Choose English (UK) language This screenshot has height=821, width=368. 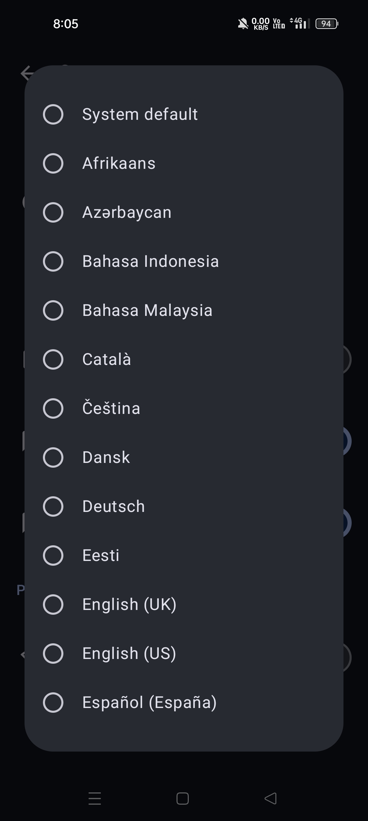(53, 605)
